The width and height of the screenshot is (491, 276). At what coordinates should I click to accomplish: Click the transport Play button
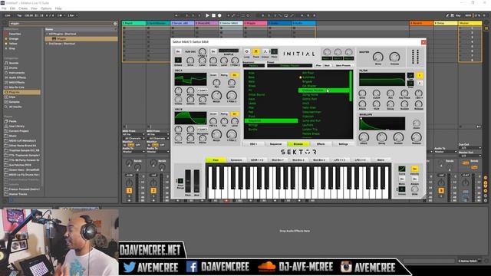pos(207,15)
